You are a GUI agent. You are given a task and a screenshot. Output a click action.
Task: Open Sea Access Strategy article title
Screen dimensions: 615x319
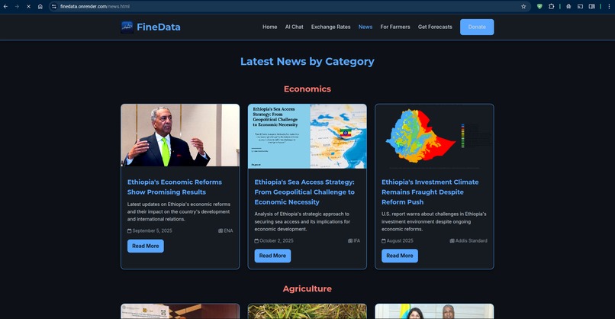click(304, 192)
